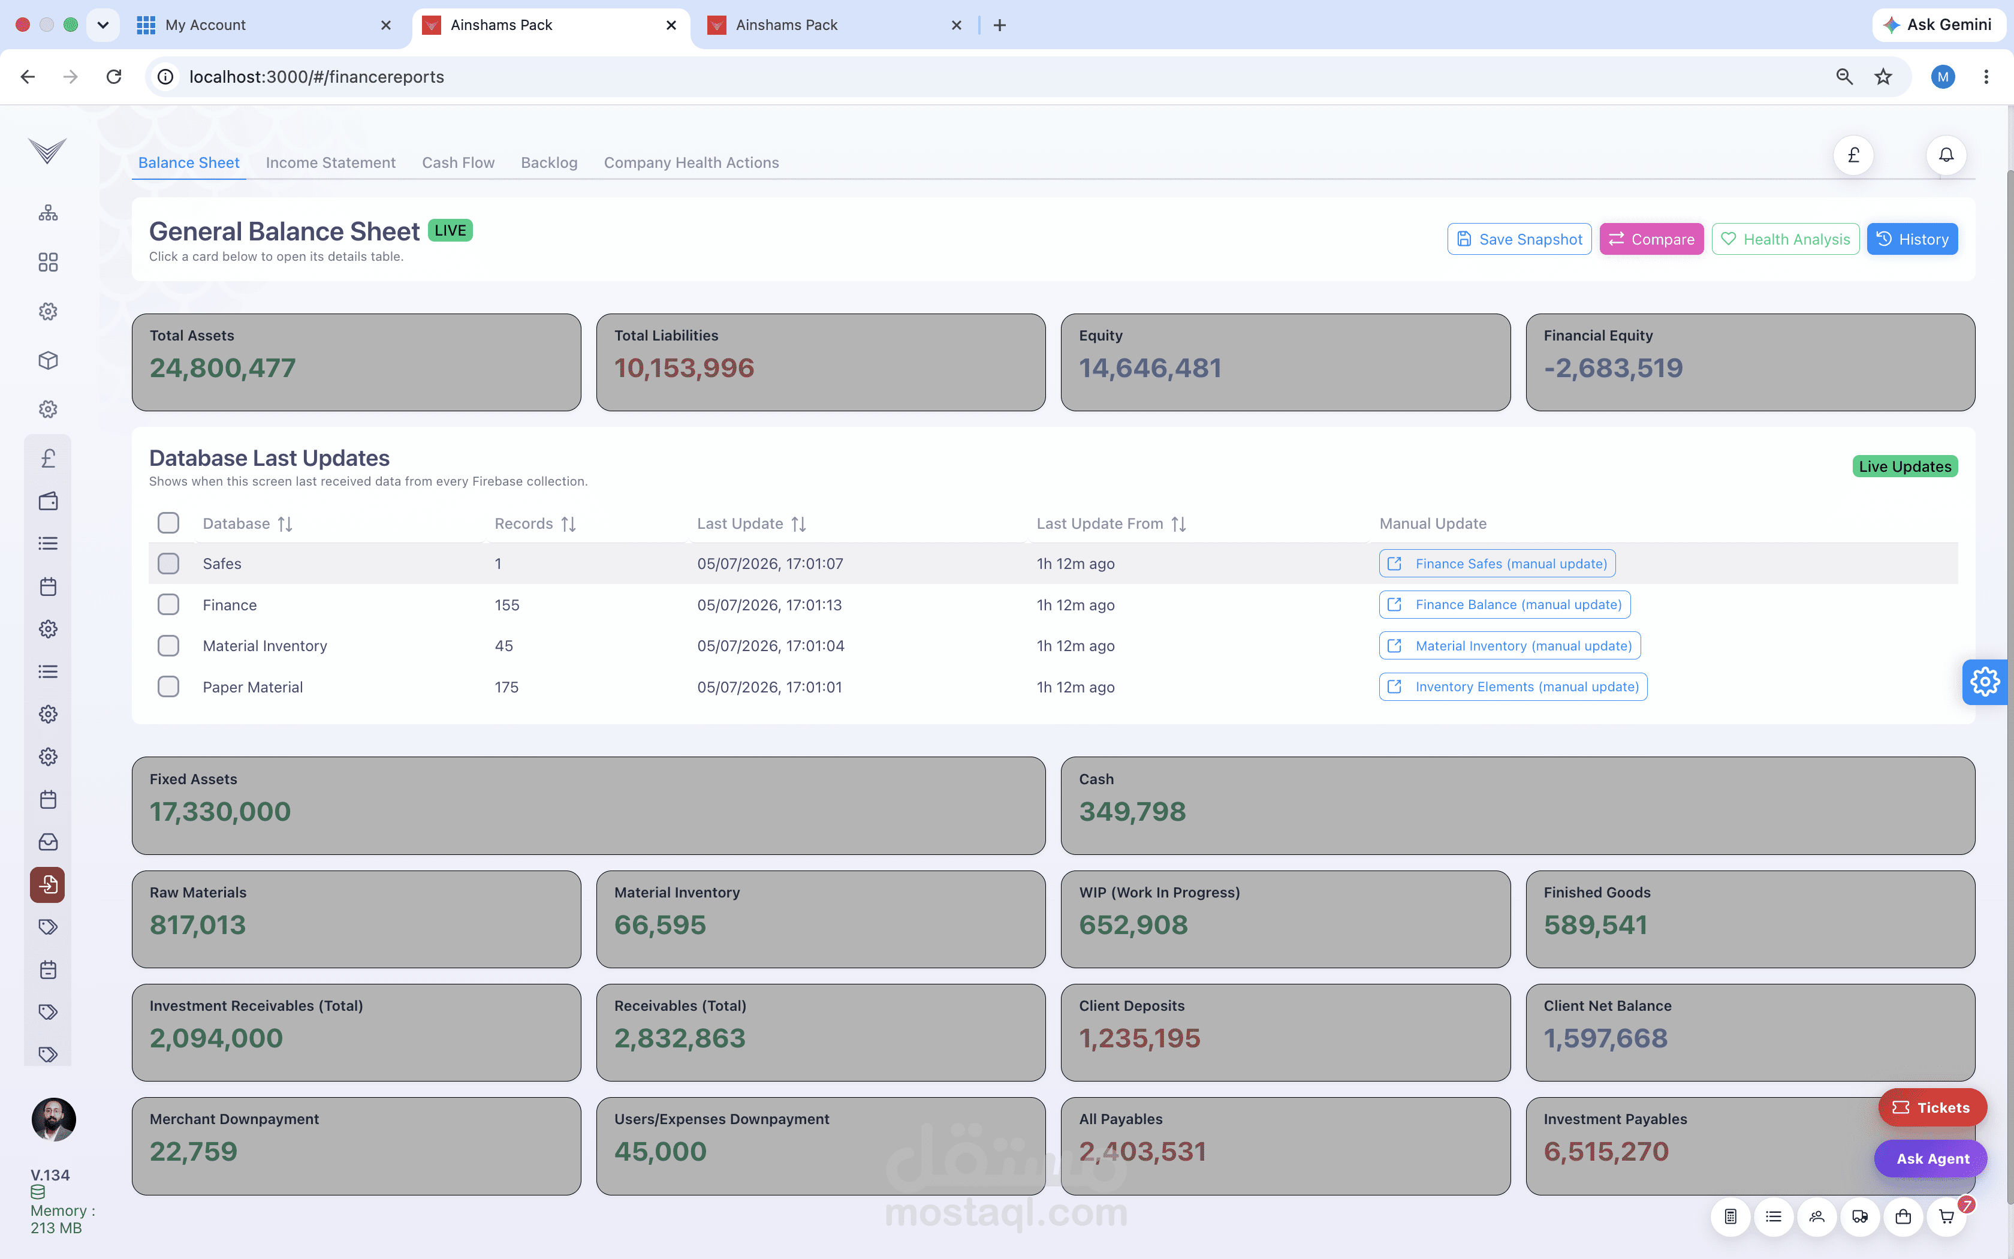This screenshot has height=1259, width=2014.
Task: Open the blue settings gear side panel
Action: coord(1985,682)
